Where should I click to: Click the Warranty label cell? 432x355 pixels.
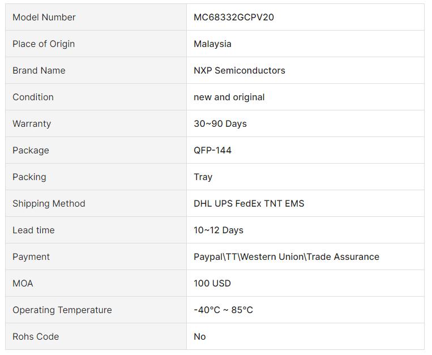pos(96,123)
